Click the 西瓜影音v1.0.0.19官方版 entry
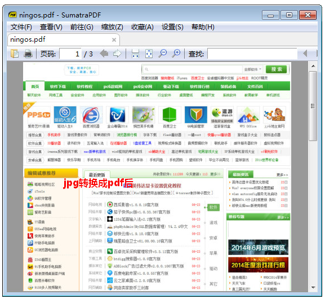The height and width of the screenshot is (299, 325). [x=136, y=205]
